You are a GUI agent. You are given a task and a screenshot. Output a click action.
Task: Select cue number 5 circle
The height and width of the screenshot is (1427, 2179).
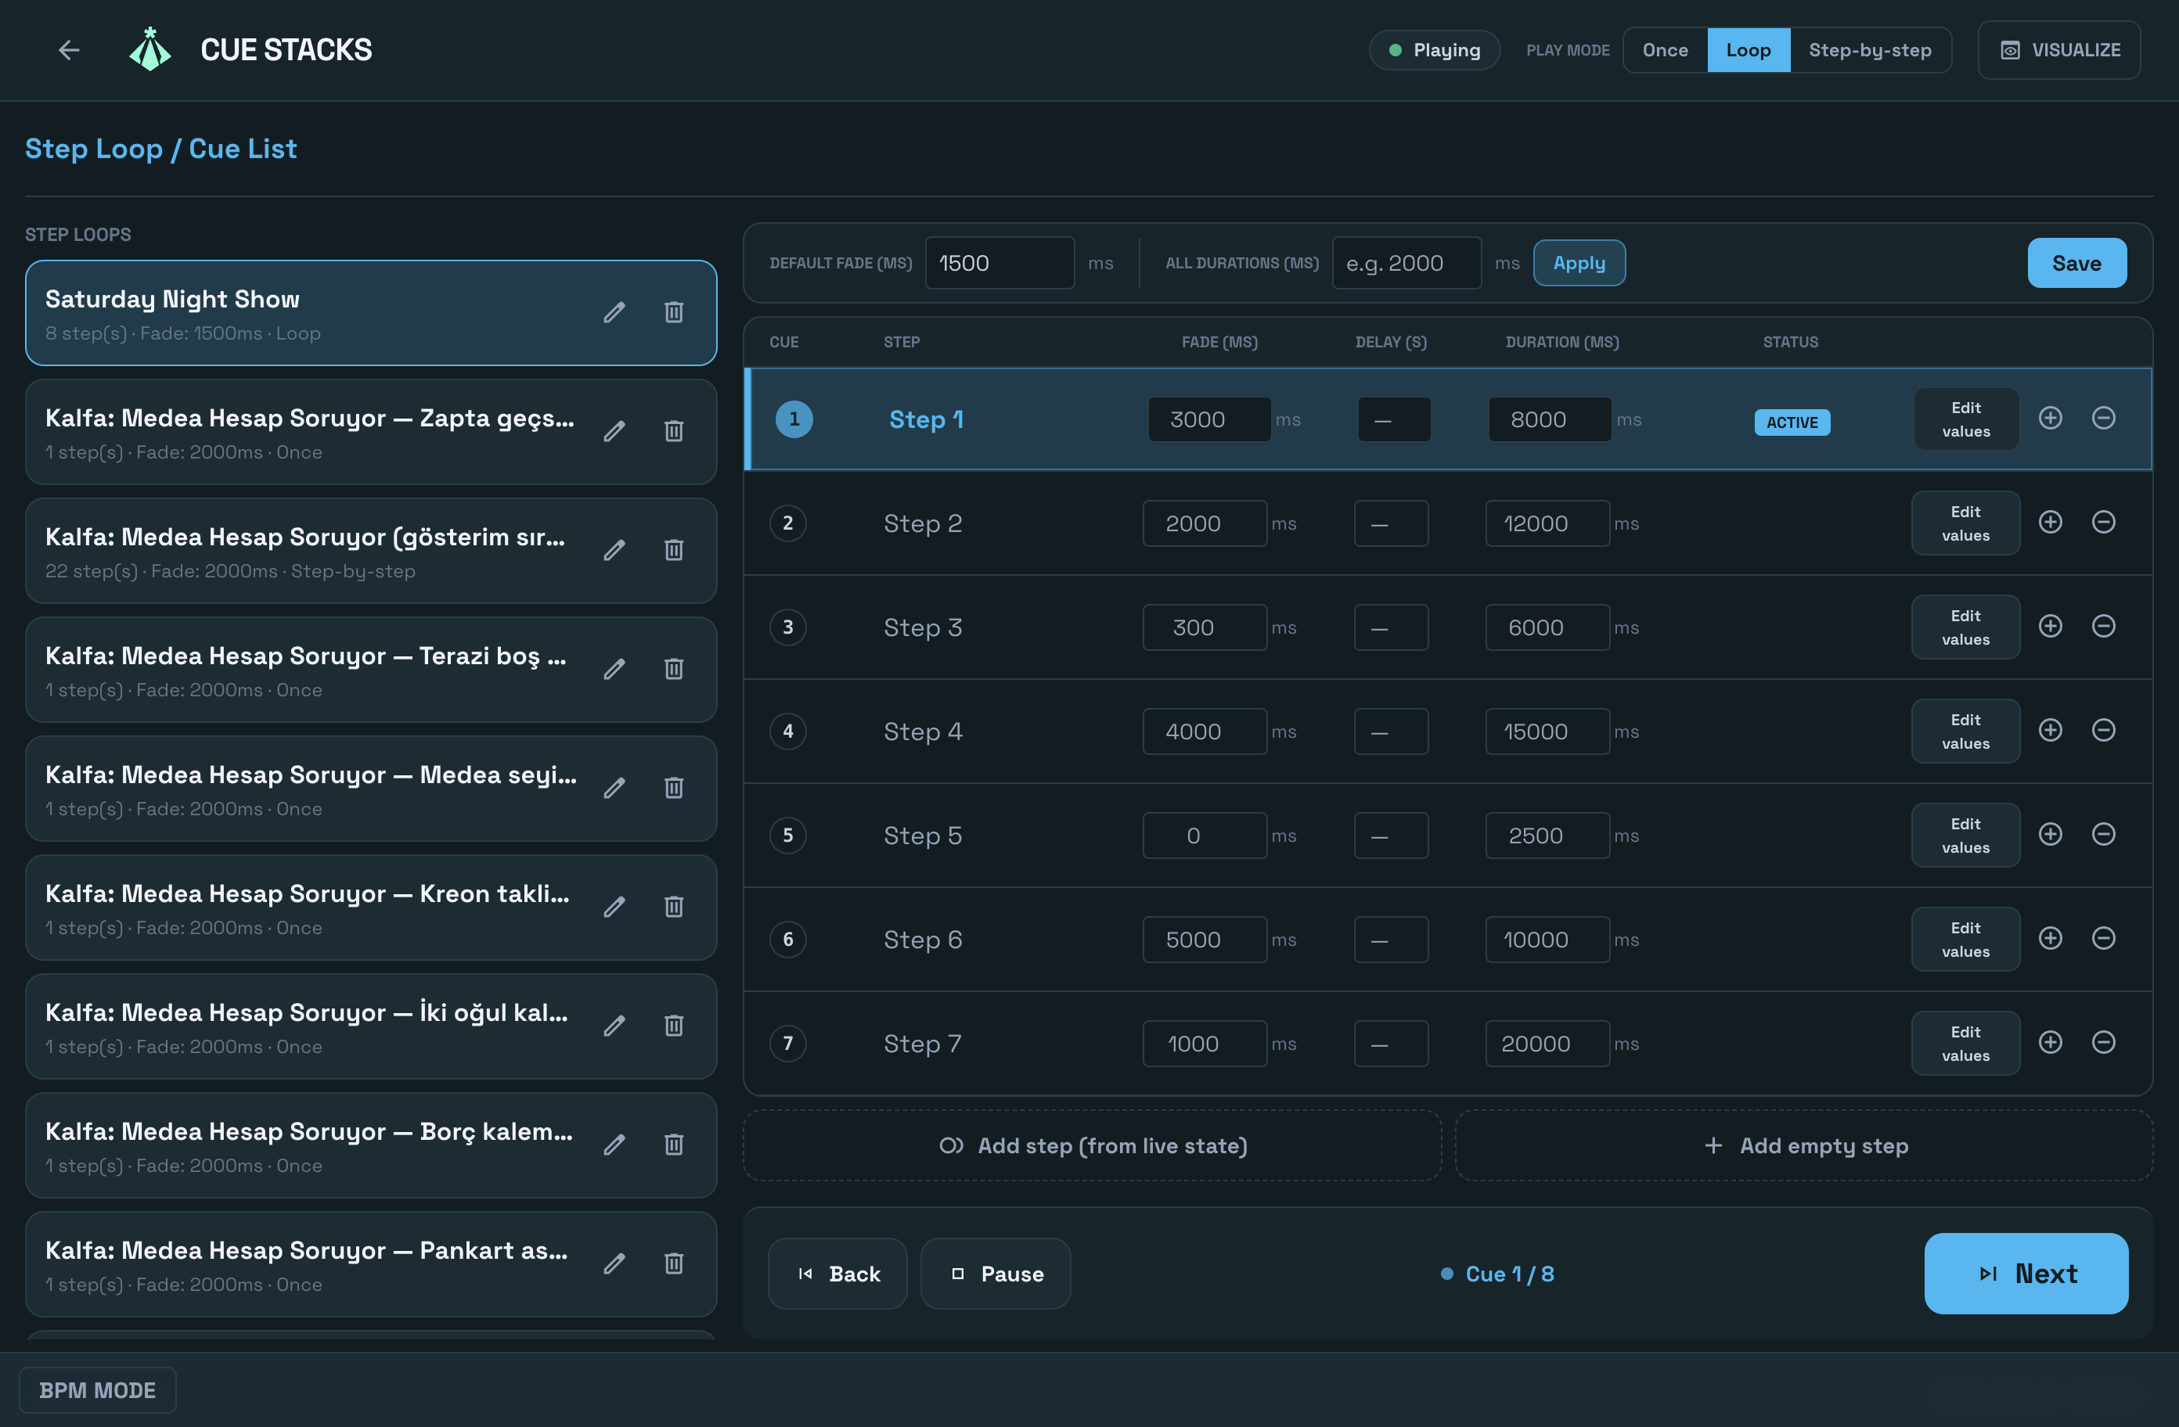pyautogui.click(x=787, y=836)
